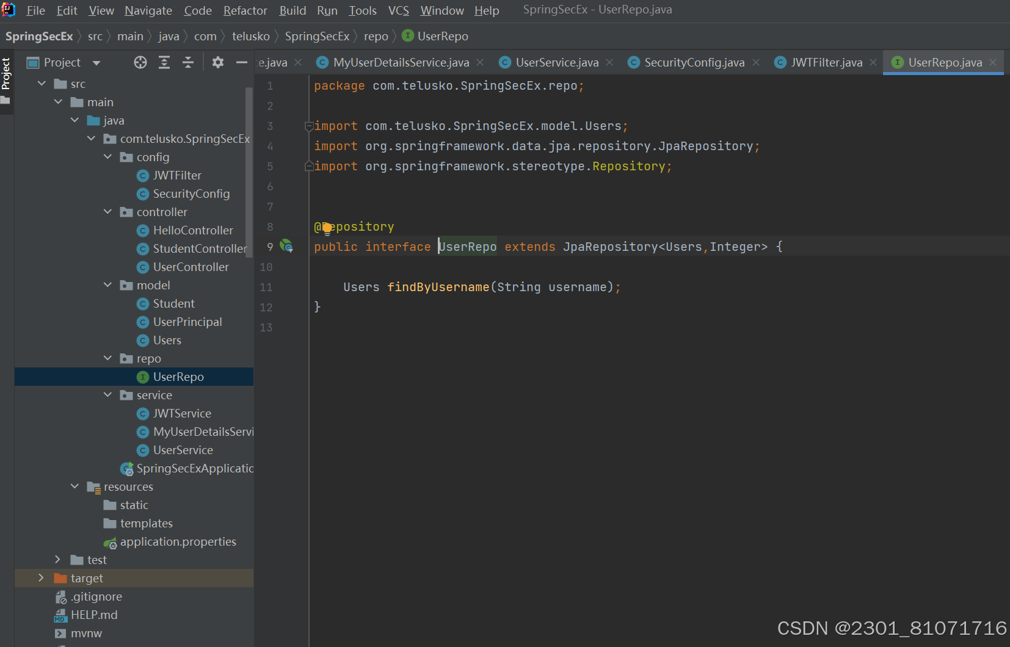Collapse the model package
The width and height of the screenshot is (1010, 647).
click(x=107, y=285)
